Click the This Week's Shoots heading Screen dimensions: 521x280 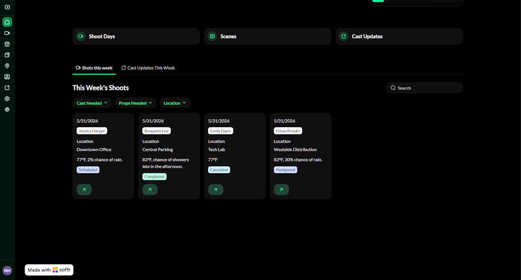click(101, 88)
